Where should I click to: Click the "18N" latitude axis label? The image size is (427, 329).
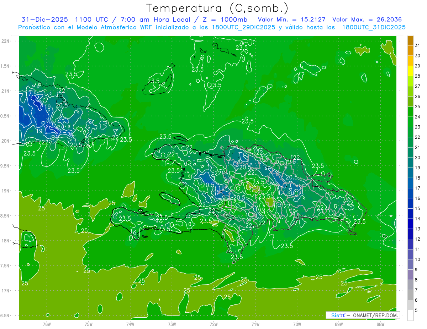6,241
